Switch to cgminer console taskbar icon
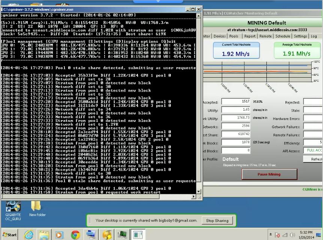323x240 pixels. [x=123, y=235]
